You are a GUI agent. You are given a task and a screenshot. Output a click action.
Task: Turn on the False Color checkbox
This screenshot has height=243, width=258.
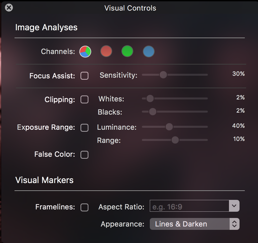(84, 154)
